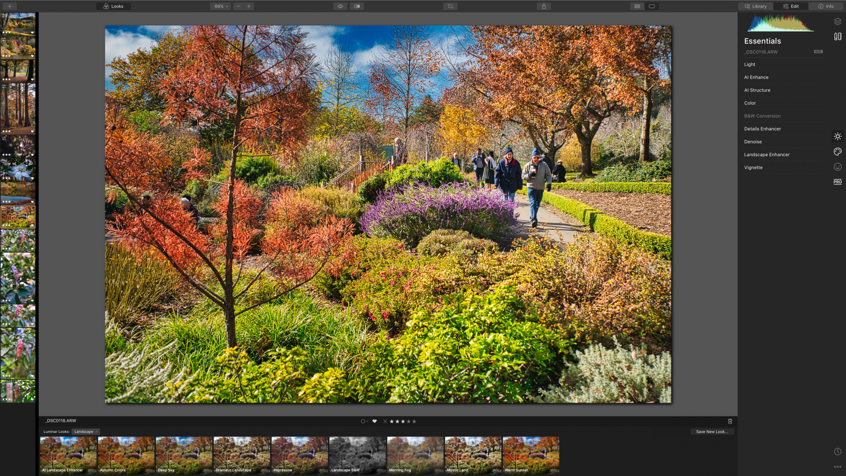
Task: Select the Creative tools palette icon
Action: coord(838,151)
